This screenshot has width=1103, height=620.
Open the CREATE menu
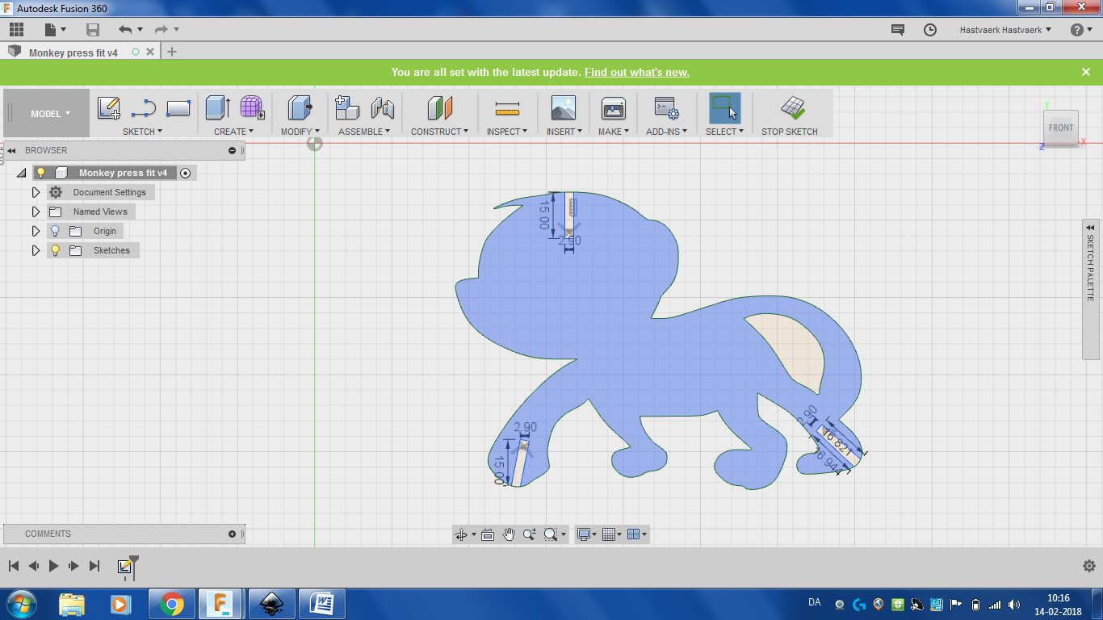(233, 132)
